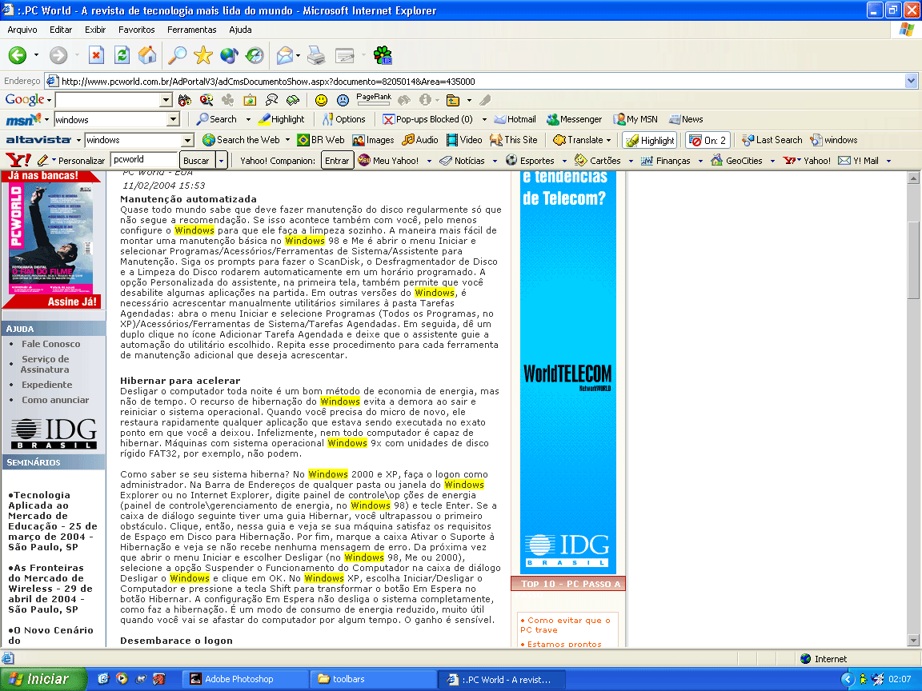Screen dimensions: 922x691
Task: Expand MSN search box dropdown arrow
Action: coord(173,120)
